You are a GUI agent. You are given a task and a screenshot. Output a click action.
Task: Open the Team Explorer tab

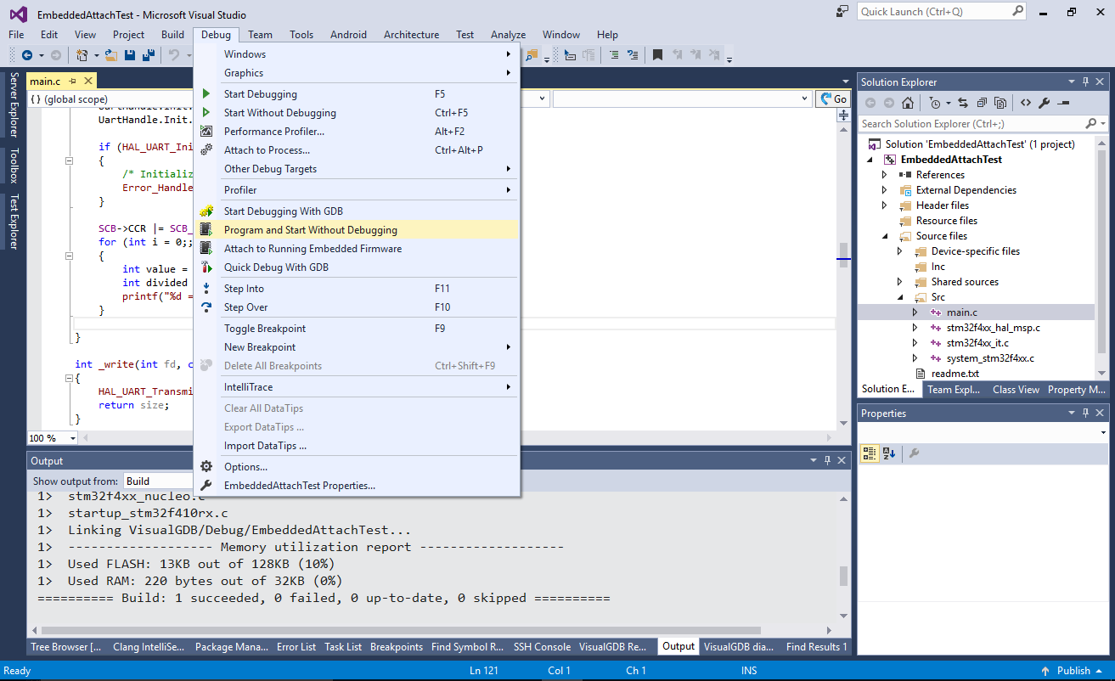pos(954,390)
